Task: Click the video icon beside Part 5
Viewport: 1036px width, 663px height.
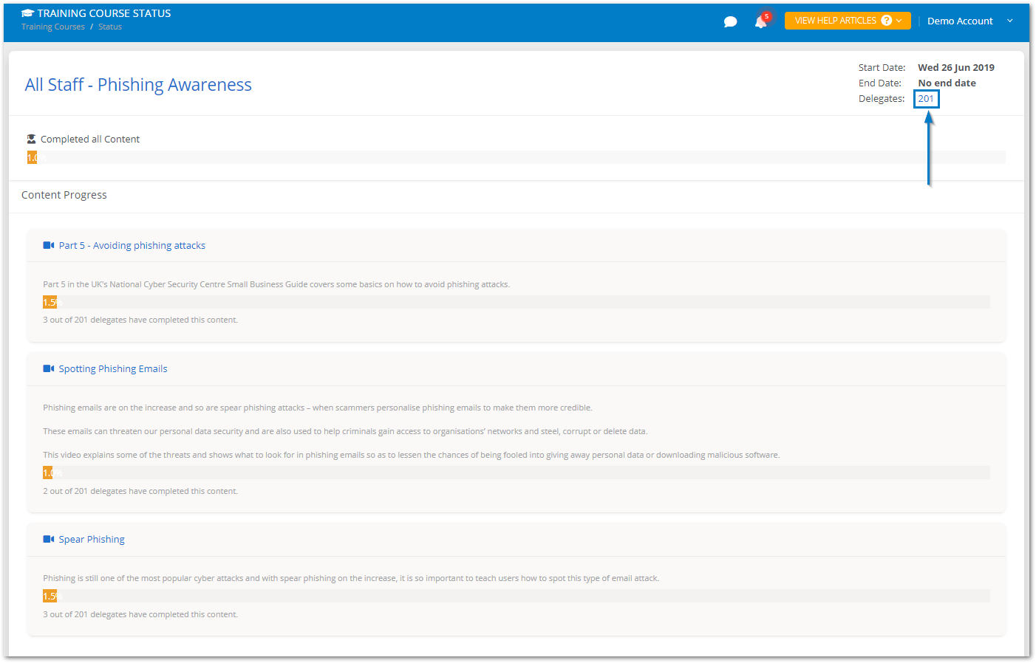Action: click(48, 245)
